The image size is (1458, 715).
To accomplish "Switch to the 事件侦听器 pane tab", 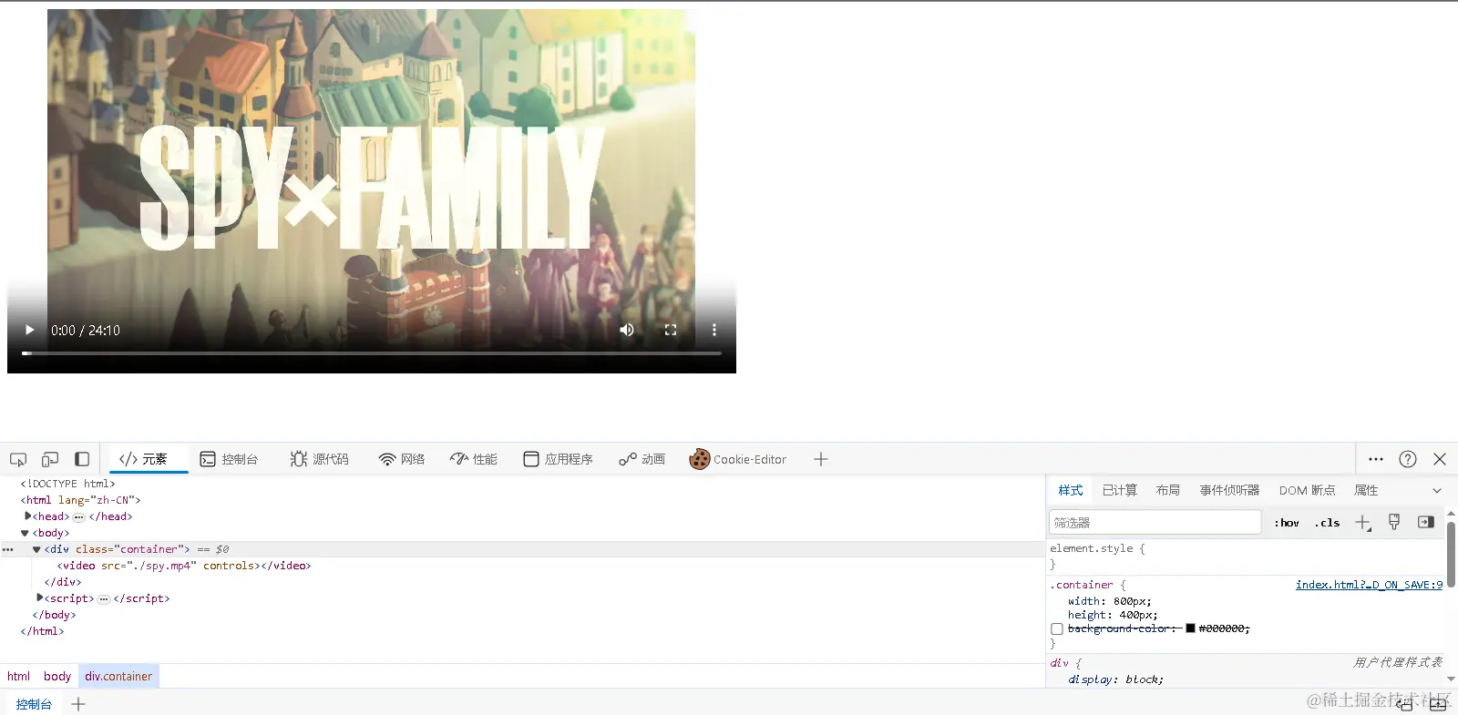I will point(1229,490).
